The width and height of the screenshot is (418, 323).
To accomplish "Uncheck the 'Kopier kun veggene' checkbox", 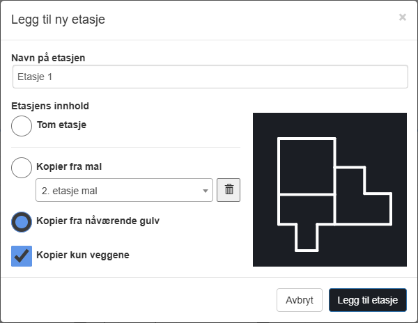I will click(x=22, y=255).
